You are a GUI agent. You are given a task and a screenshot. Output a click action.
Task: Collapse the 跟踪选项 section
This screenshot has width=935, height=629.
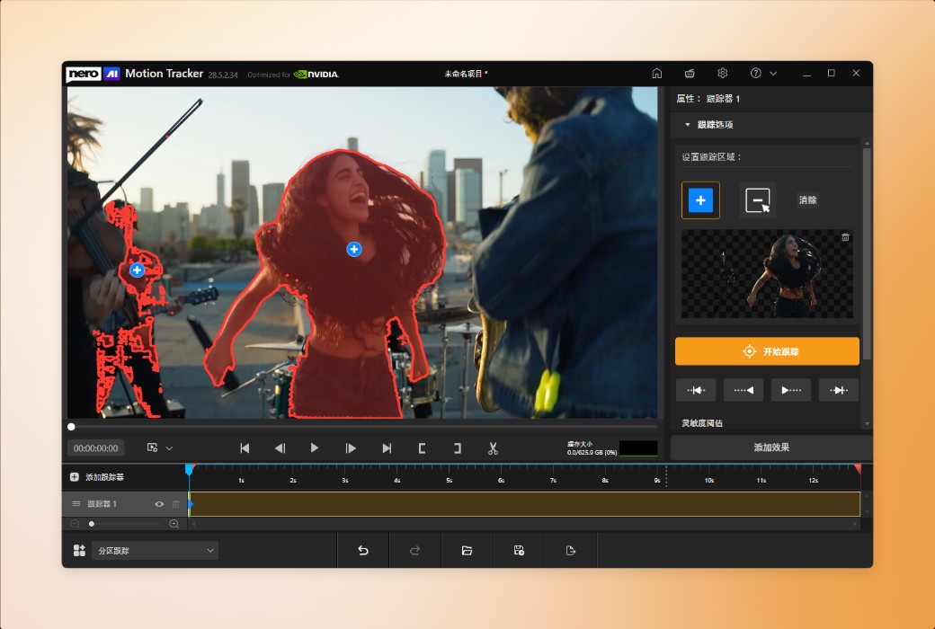coord(688,125)
